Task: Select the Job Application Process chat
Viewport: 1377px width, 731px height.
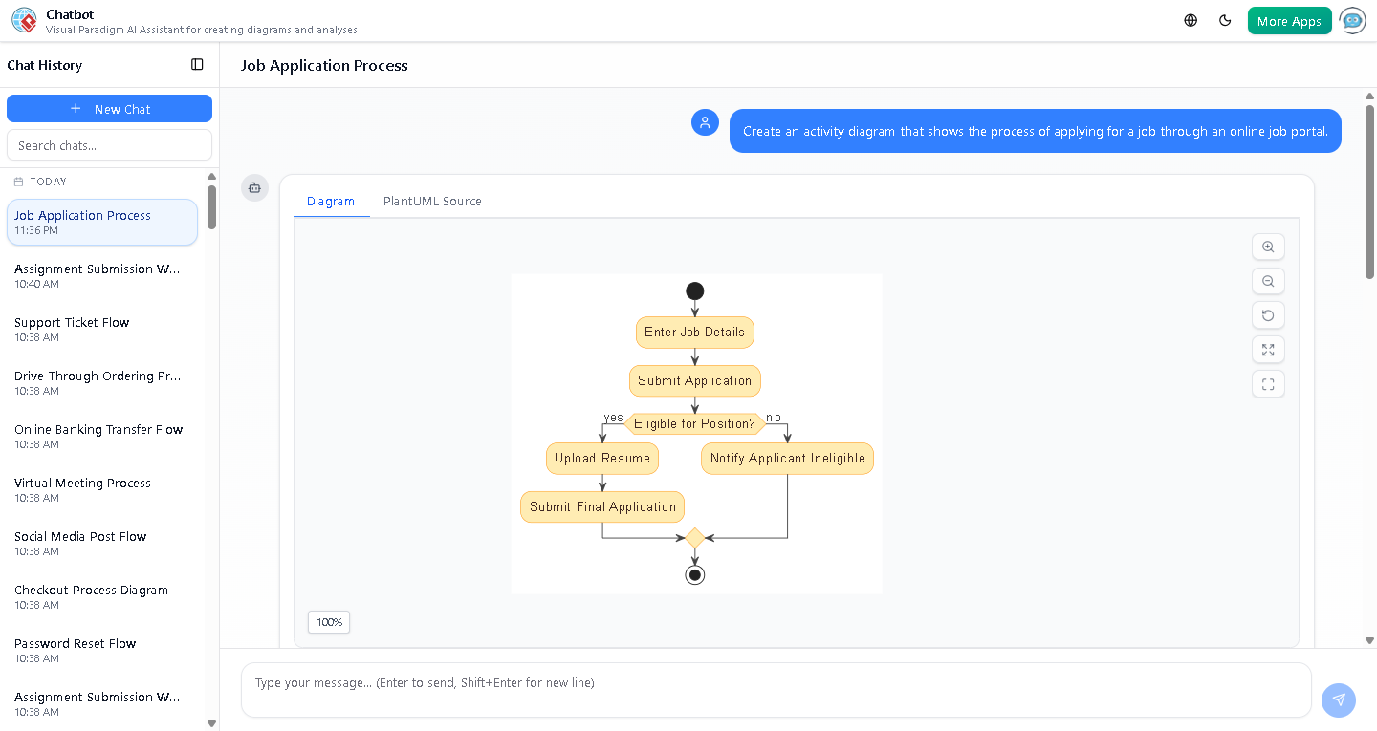Action: point(101,222)
